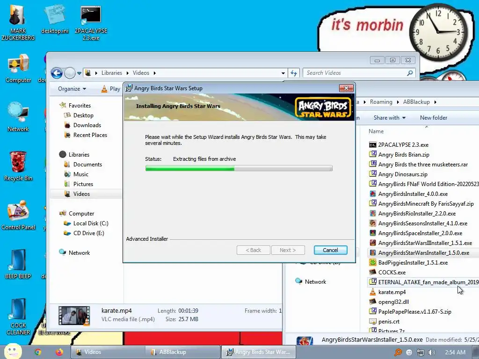Select AngryBirdsInstaller_4.0.0.exe file icon
The width and height of the screenshot is (479, 359).
tap(373, 194)
